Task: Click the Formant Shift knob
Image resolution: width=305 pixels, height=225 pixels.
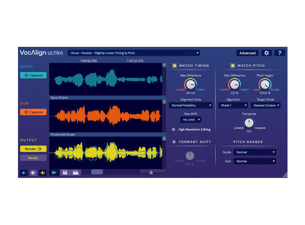Action: click(190, 156)
